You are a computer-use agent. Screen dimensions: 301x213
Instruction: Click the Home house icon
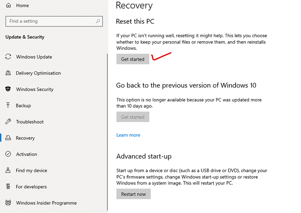coord(8,6)
